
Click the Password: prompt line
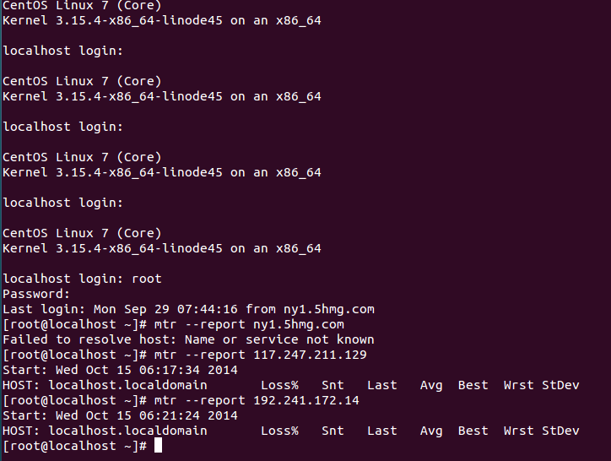[x=36, y=294]
